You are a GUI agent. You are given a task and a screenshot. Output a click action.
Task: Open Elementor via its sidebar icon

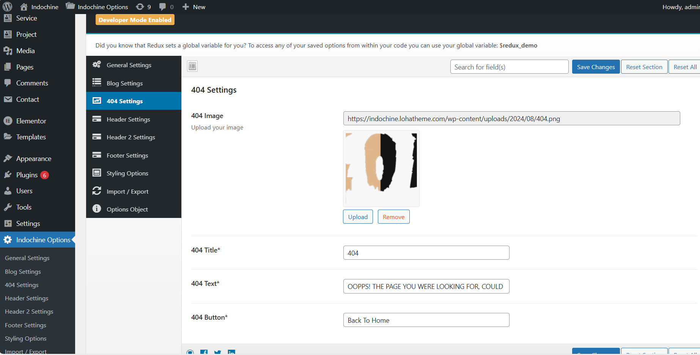point(8,121)
